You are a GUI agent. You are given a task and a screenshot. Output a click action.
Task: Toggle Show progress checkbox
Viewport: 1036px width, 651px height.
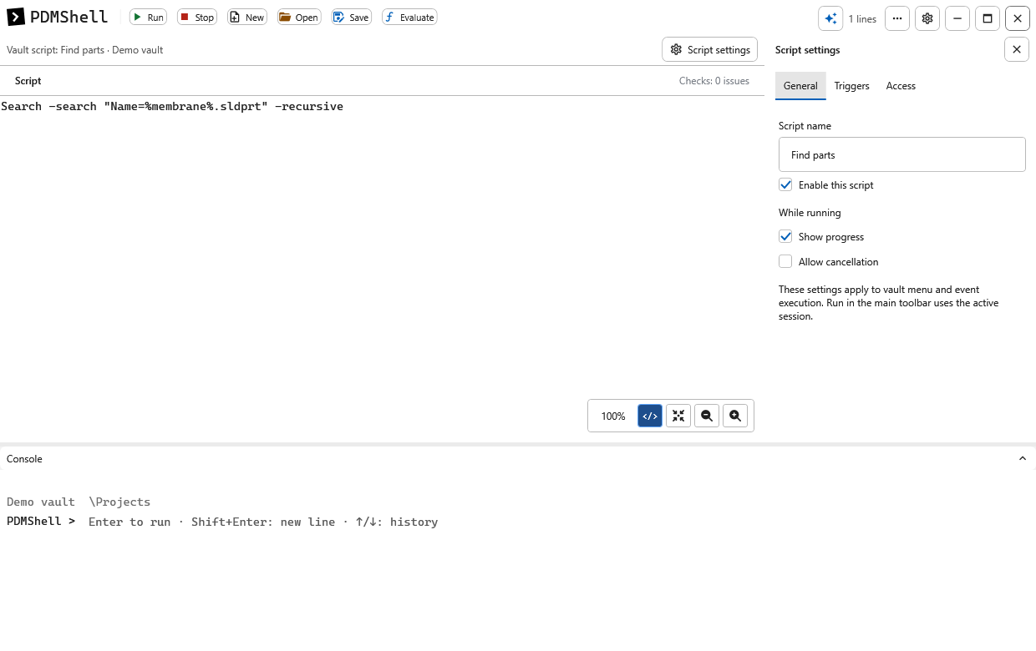(785, 236)
